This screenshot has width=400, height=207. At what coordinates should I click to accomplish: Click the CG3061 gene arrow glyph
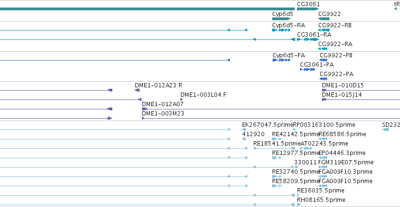308,9
